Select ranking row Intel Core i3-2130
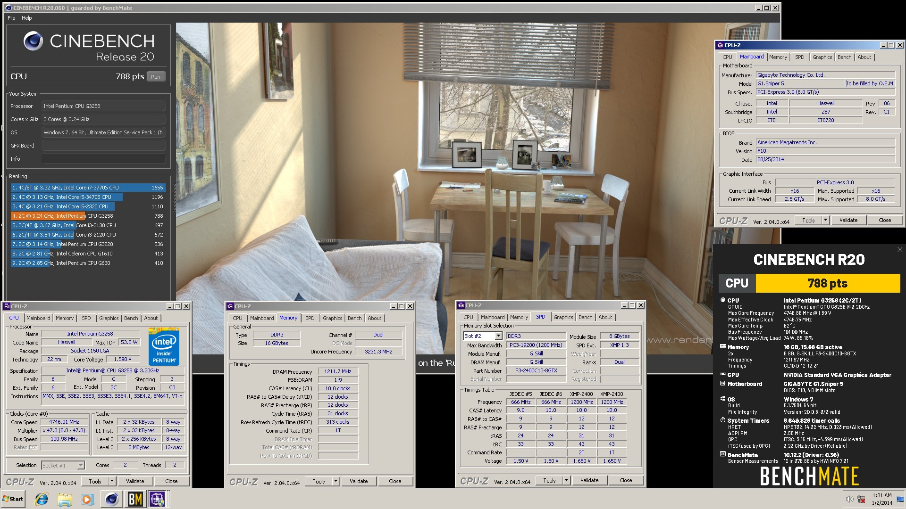Image resolution: width=906 pixels, height=509 pixels. coord(88,225)
